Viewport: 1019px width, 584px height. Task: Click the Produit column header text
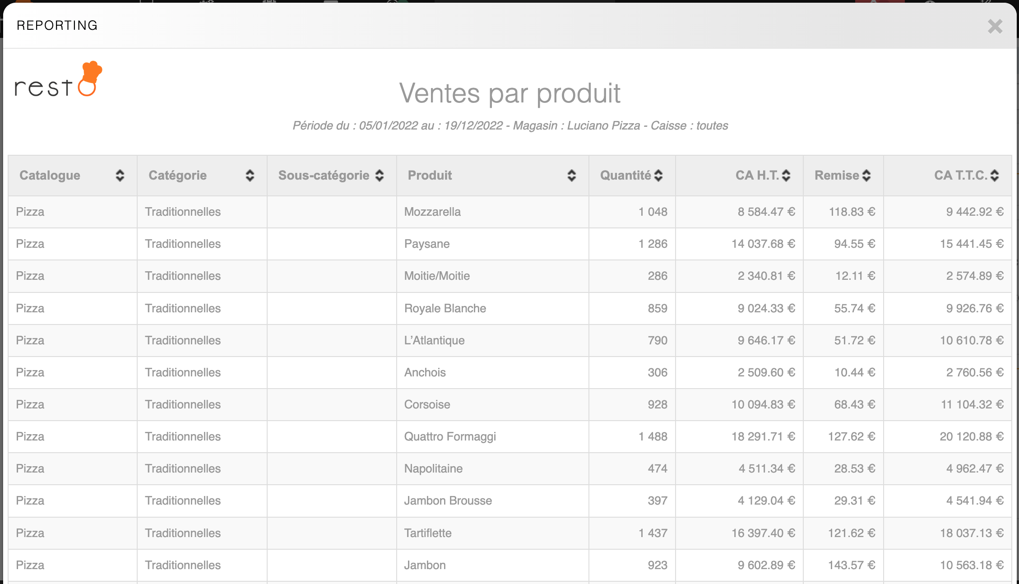point(430,176)
